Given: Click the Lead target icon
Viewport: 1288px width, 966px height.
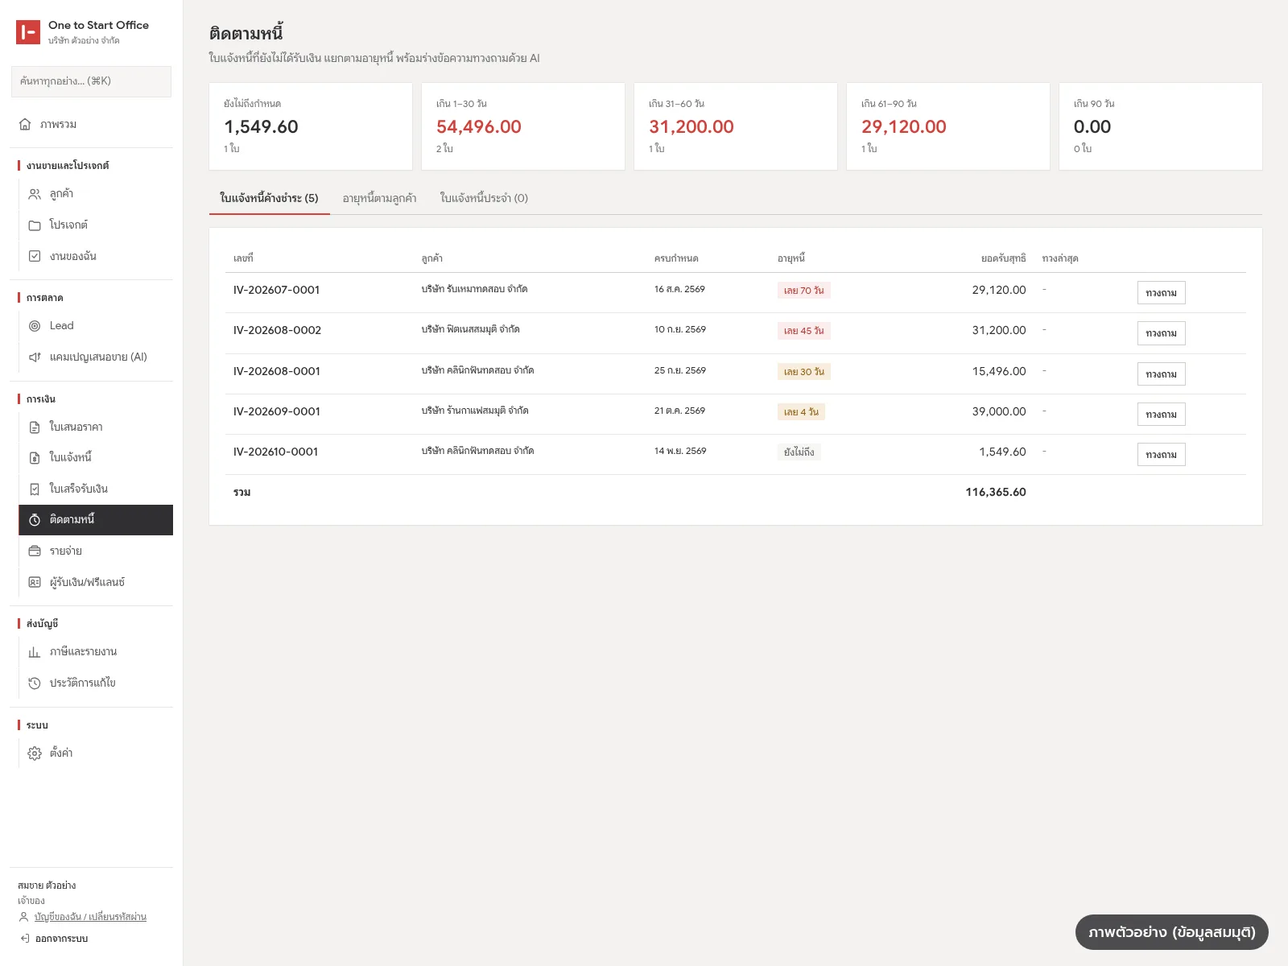Looking at the screenshot, I should 35,326.
